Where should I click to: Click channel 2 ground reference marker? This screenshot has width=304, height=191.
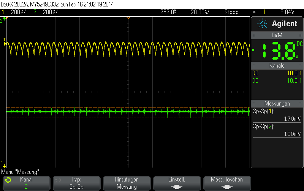3,20
